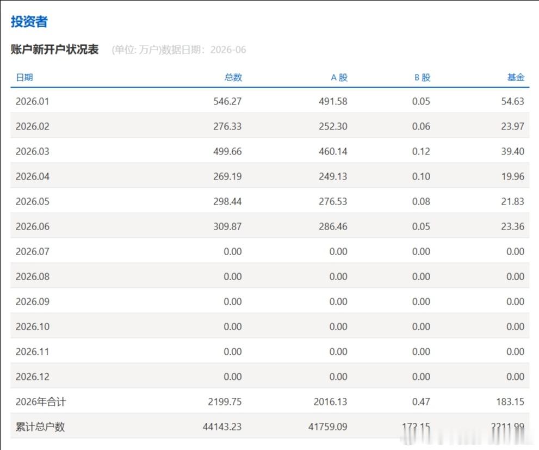
Task: Select total value 298.44
Action: (x=227, y=201)
